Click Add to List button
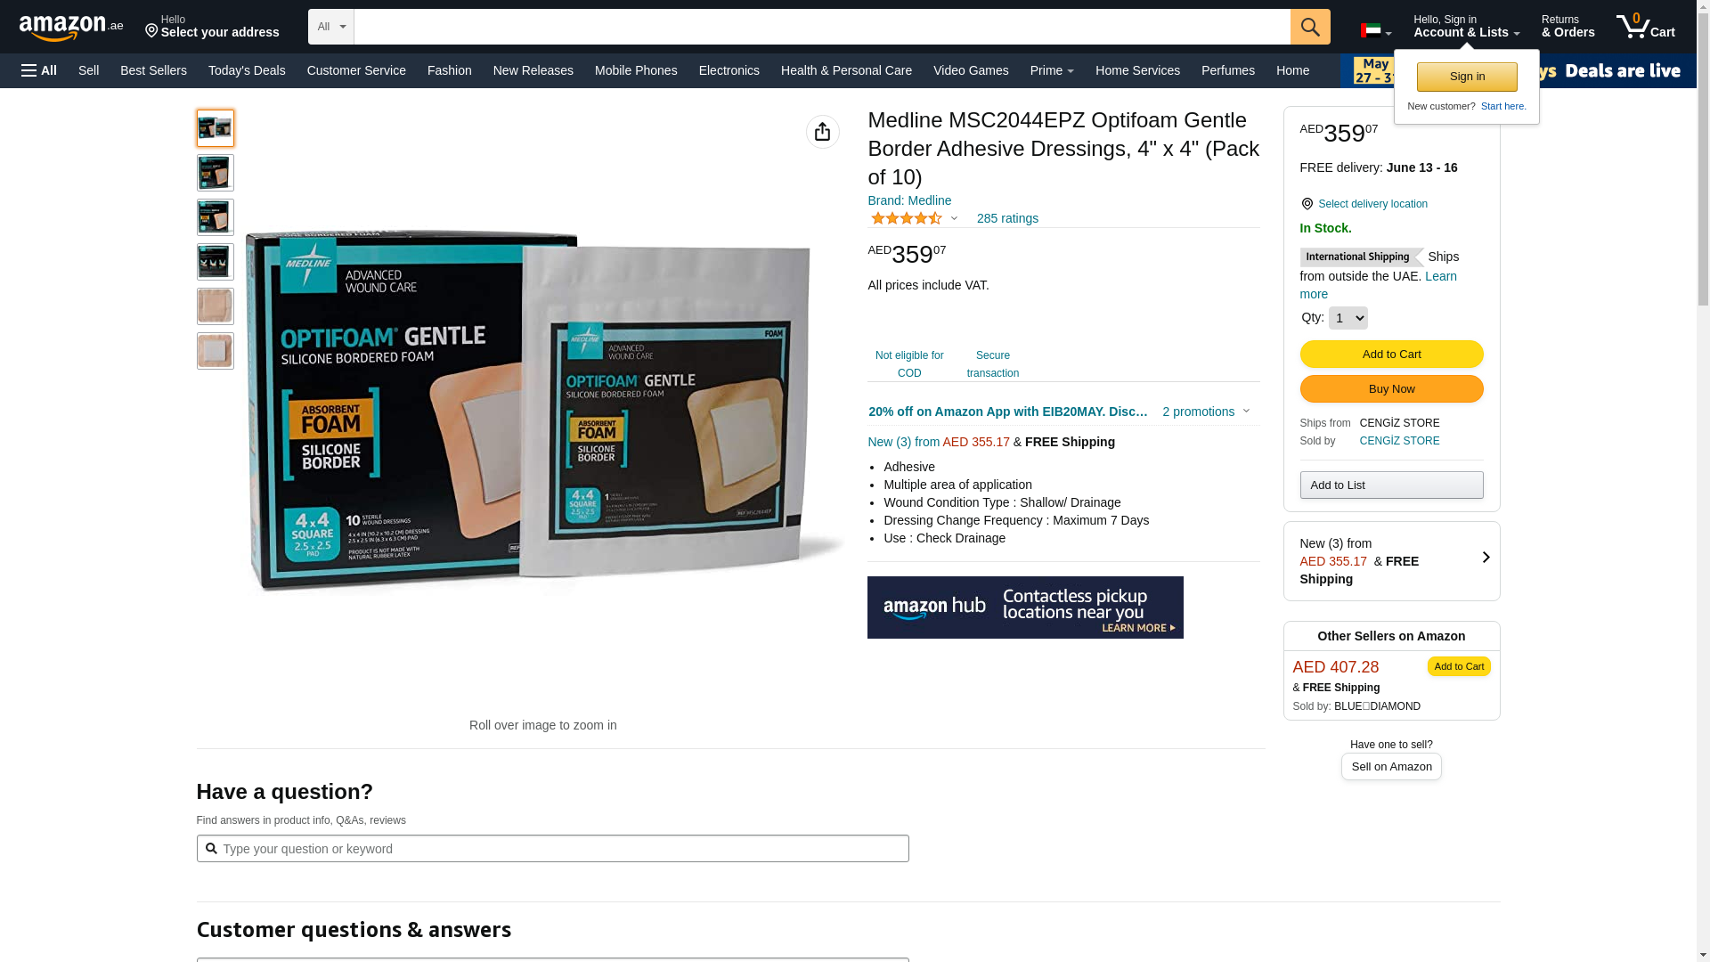1710x962 pixels. 1391,485
